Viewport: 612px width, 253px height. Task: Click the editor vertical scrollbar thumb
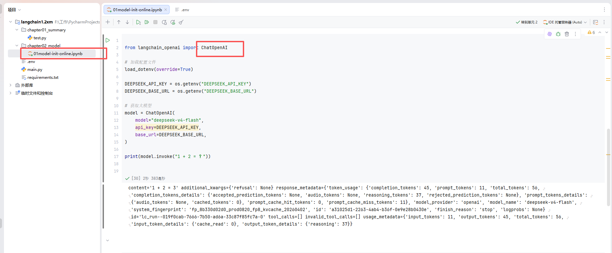tap(608, 167)
